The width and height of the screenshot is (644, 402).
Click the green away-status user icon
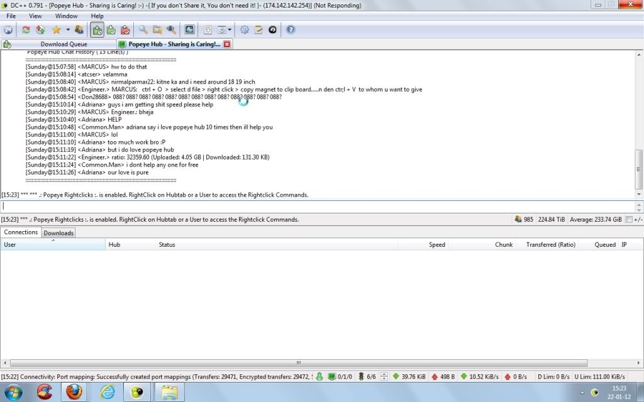(319, 377)
